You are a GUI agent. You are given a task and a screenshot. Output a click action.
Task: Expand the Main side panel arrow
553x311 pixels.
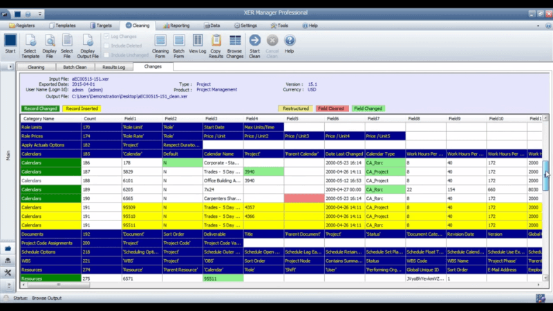[10, 66]
